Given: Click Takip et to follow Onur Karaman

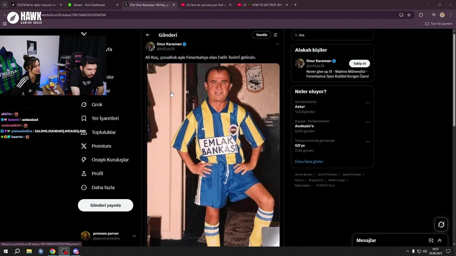Looking at the screenshot, I should coord(359,63).
